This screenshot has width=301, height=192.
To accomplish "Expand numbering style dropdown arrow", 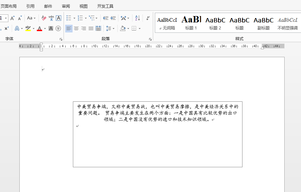I will pos(86,18).
